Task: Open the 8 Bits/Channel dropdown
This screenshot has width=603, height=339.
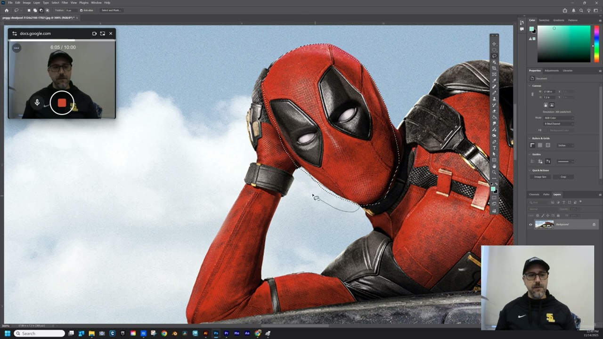Action: (x=559, y=124)
